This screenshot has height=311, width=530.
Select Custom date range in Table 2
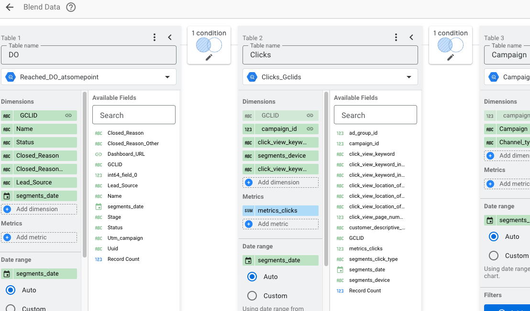click(253, 296)
